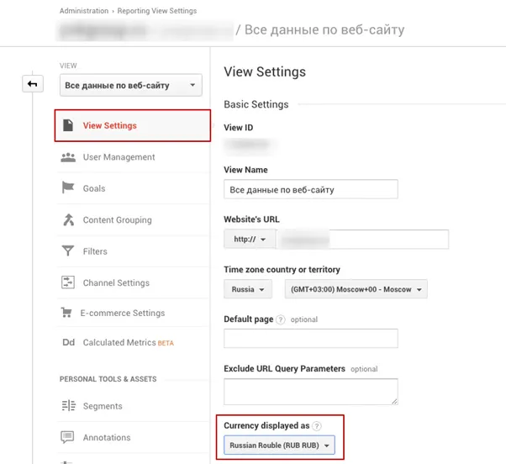
Task: Open the Russian Rouble currency dropdown
Action: click(279, 446)
